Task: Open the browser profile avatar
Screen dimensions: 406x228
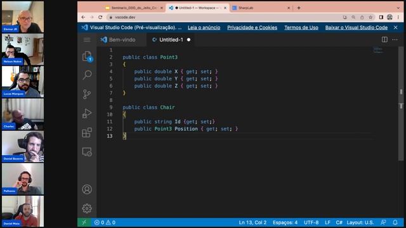Action: pos(390,17)
